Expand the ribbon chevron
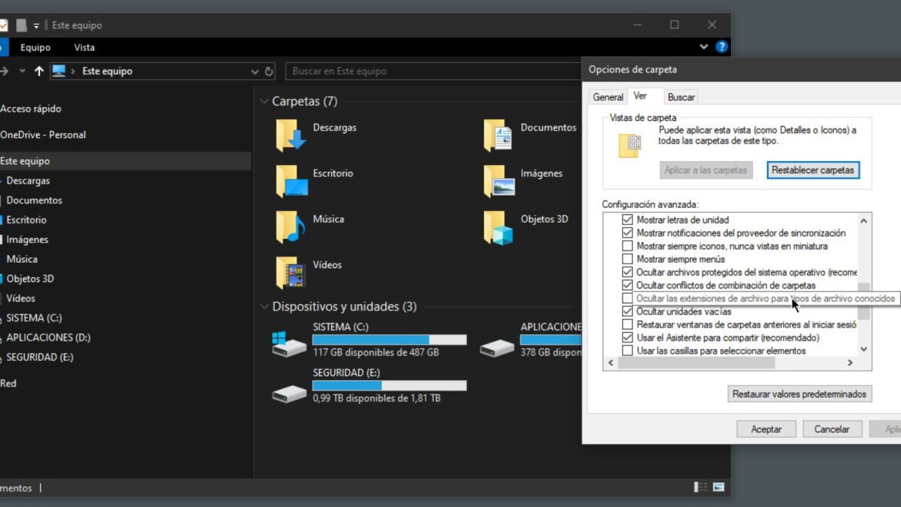The image size is (901, 507). 703,47
